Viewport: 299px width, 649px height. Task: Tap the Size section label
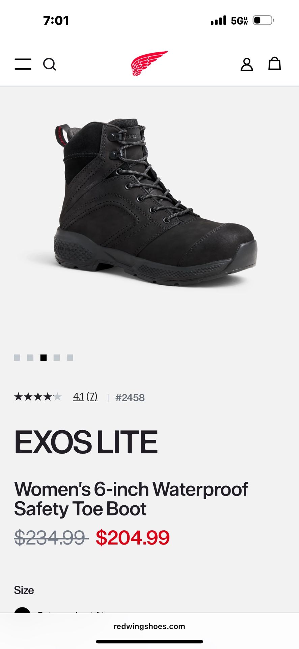pos(24,590)
